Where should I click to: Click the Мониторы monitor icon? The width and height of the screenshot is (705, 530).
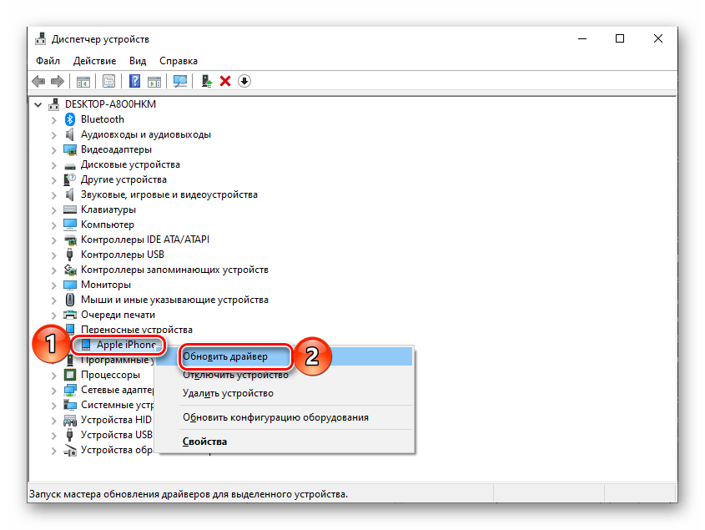(70, 285)
